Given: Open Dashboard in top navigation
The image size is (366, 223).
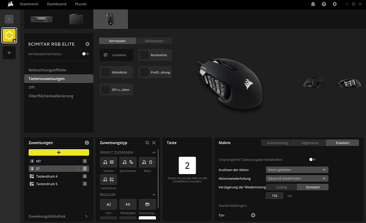Looking at the screenshot, I should pos(57,4).
